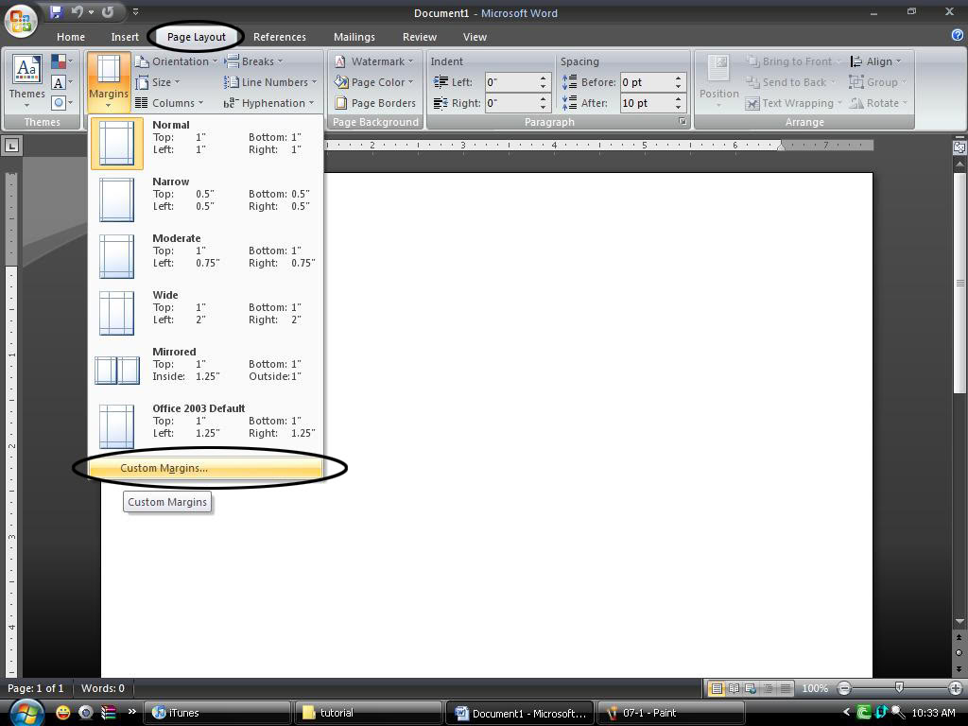Click Page: 1 of 1 status indicator

35,688
